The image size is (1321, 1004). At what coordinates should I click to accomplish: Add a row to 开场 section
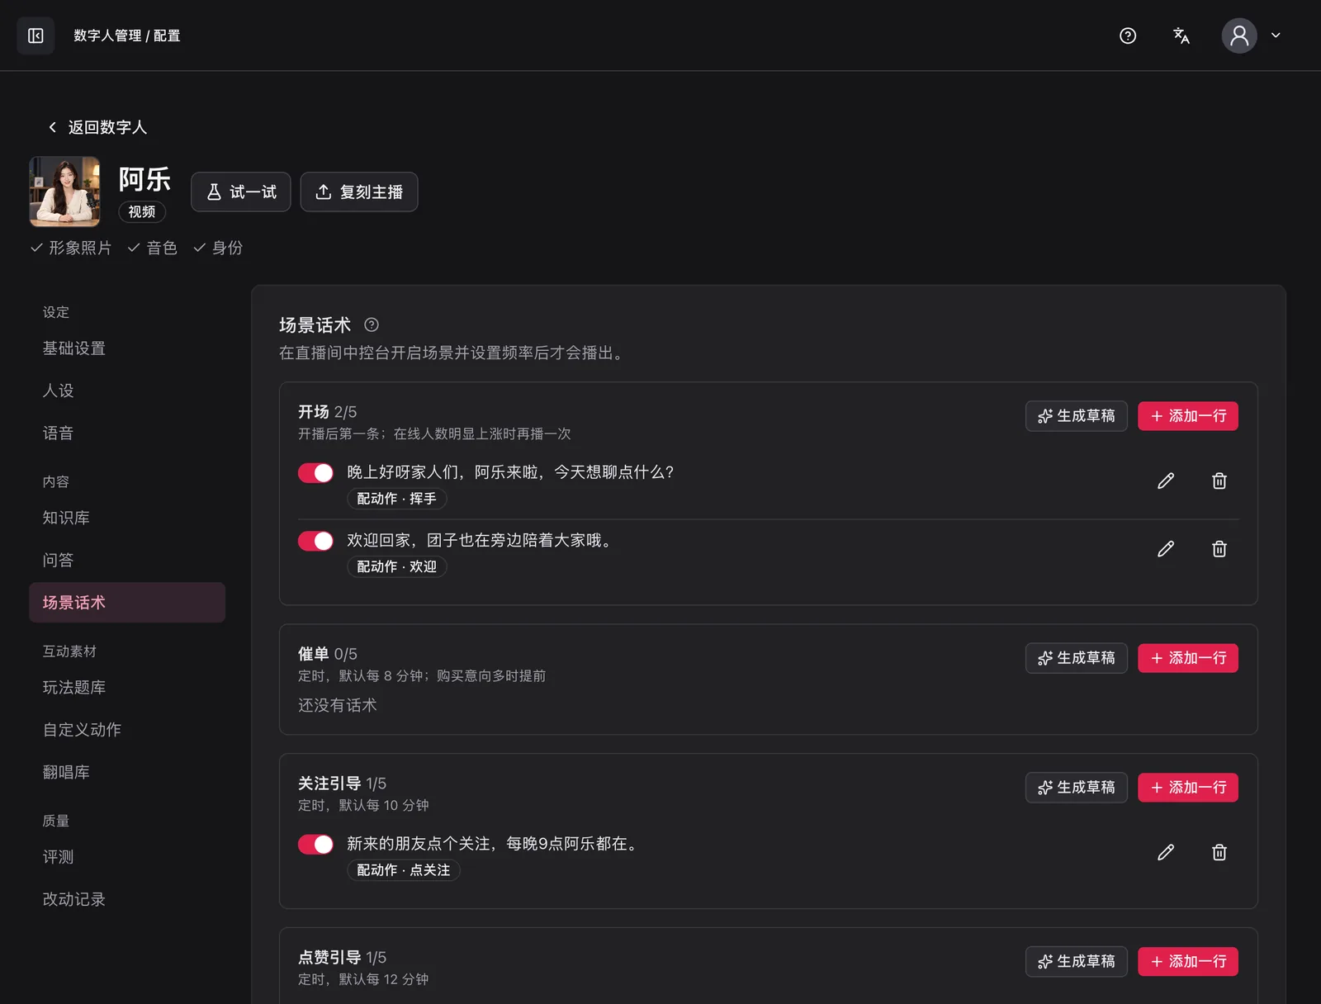point(1188,416)
